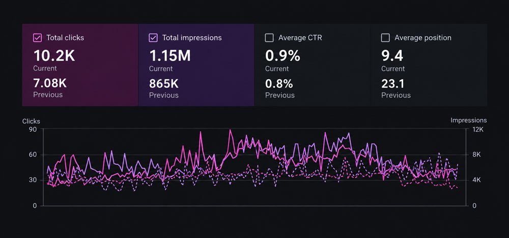Click the 7.08K previous clicks value
This screenshot has height=238, width=509.
click(x=50, y=83)
